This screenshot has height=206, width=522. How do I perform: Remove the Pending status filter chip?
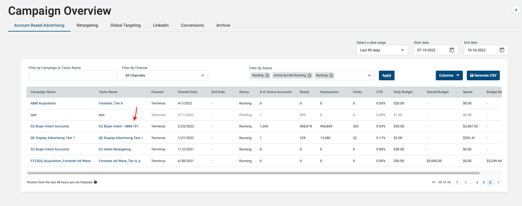click(267, 75)
